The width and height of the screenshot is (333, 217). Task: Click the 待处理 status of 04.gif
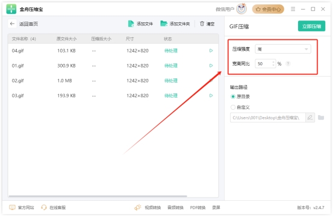171,51
